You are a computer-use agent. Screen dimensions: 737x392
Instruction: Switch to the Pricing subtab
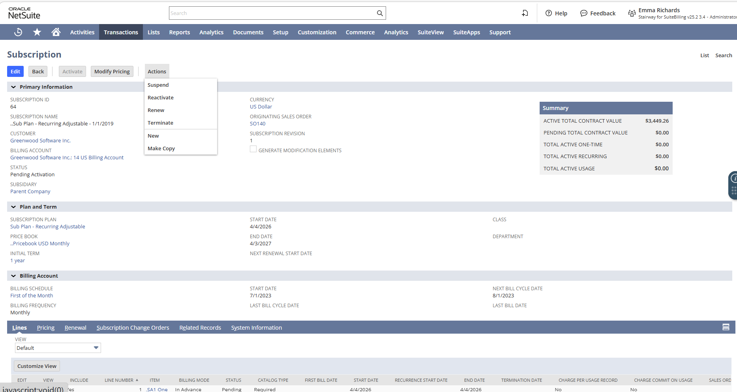click(46, 328)
